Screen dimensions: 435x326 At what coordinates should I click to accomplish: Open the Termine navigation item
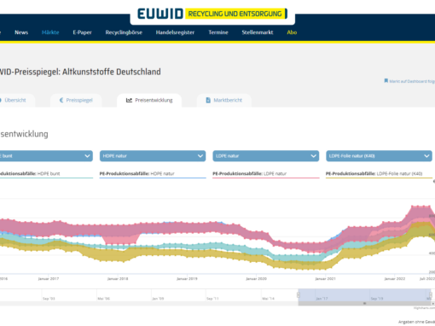pyautogui.click(x=218, y=32)
